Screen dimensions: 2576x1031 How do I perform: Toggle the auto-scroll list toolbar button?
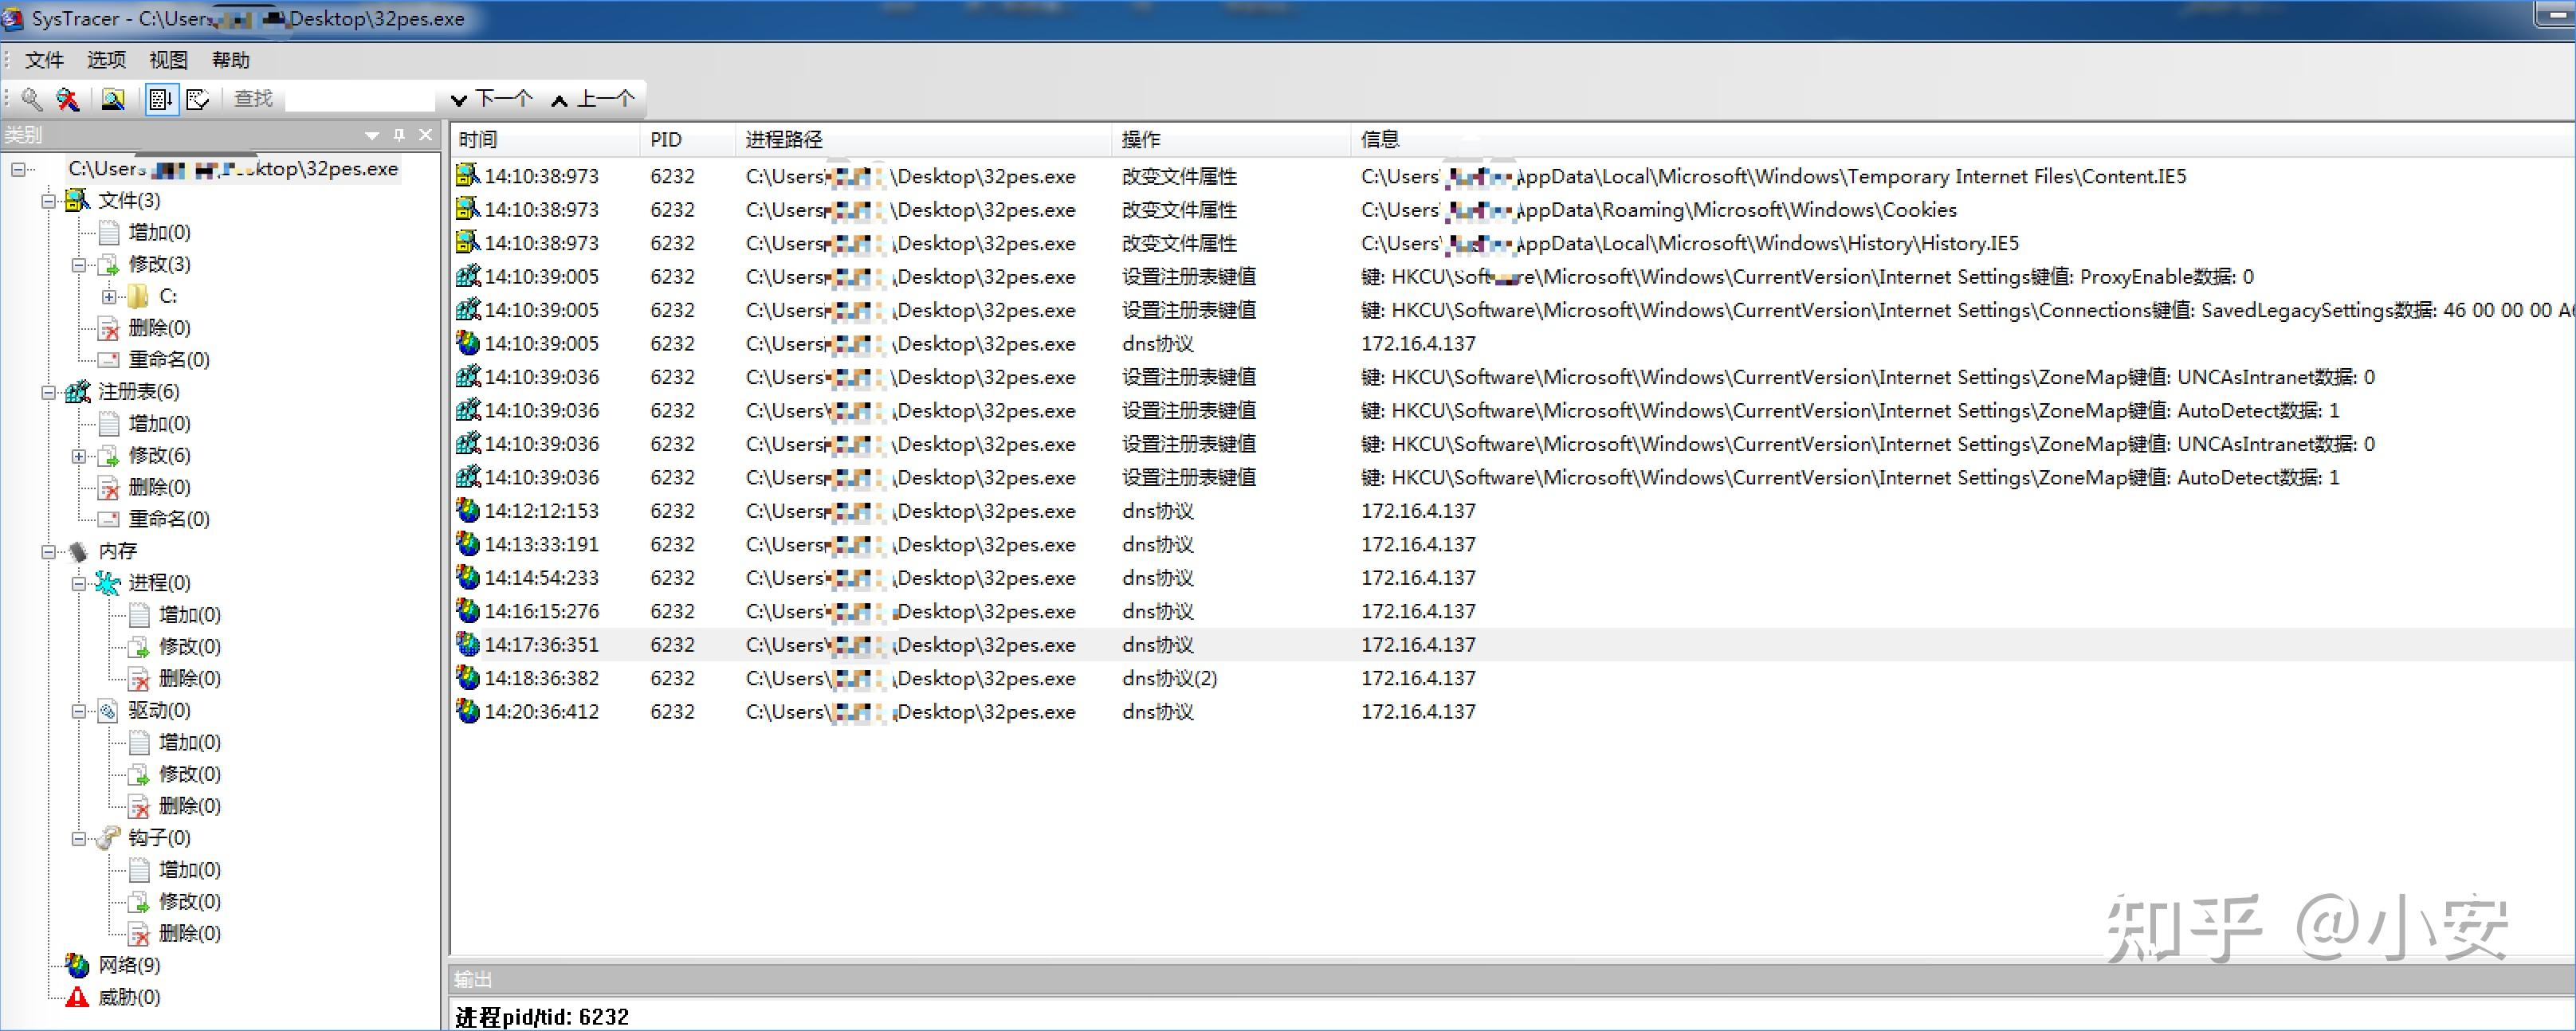160,99
